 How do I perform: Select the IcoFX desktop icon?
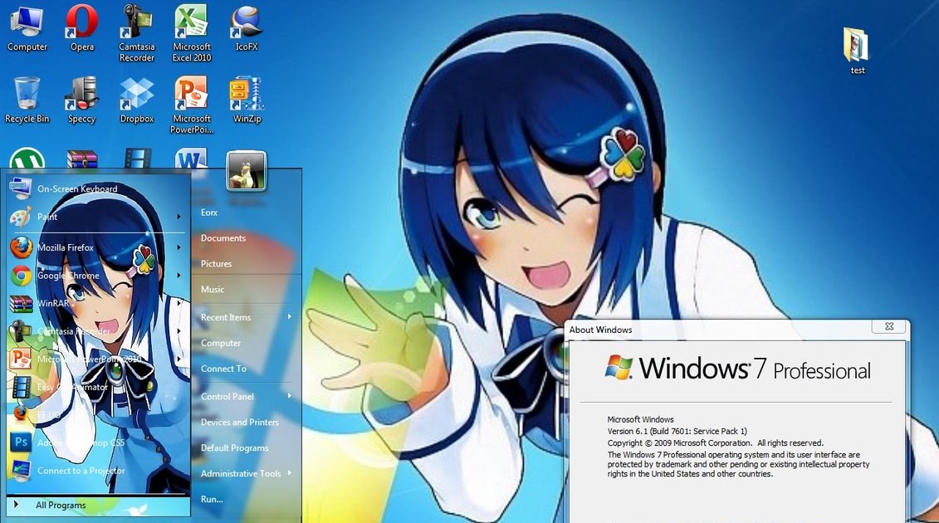click(247, 30)
